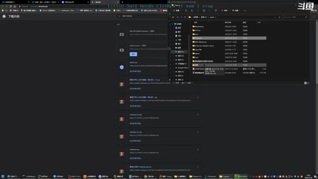Remove the dwhshezi.zip download entry
The height and width of the screenshot is (179, 318).
[198, 150]
